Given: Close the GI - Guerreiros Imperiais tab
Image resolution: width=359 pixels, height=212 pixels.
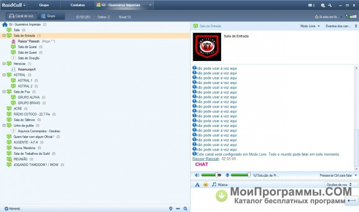Looking at the screenshot, I should 150,5.
